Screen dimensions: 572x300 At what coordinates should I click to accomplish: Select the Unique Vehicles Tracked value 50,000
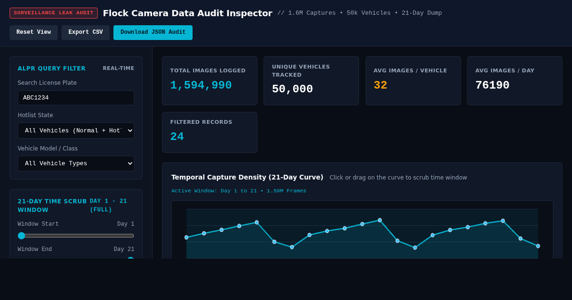(x=292, y=89)
